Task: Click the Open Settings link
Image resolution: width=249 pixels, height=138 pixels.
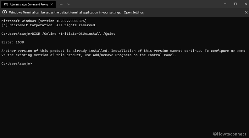Action: [134, 13]
